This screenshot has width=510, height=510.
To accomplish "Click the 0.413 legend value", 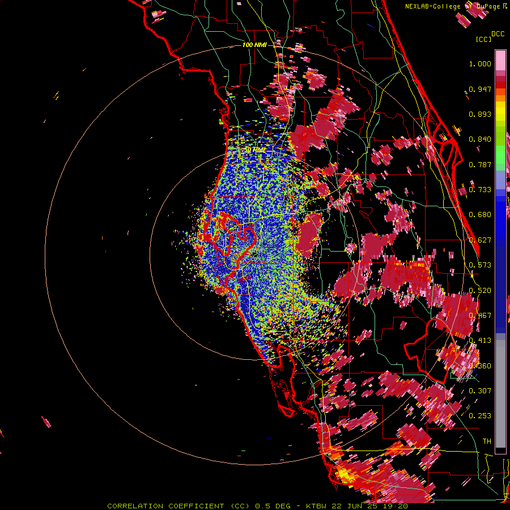I will (480, 341).
